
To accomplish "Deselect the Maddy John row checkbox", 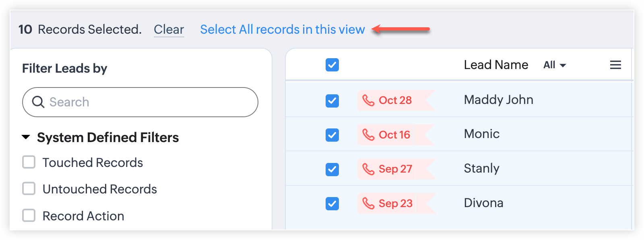I will tap(332, 100).
